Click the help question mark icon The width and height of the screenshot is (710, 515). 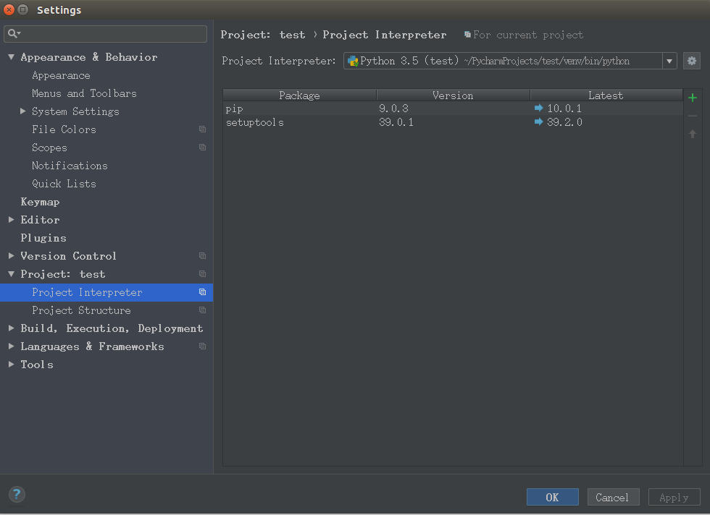[x=17, y=495]
